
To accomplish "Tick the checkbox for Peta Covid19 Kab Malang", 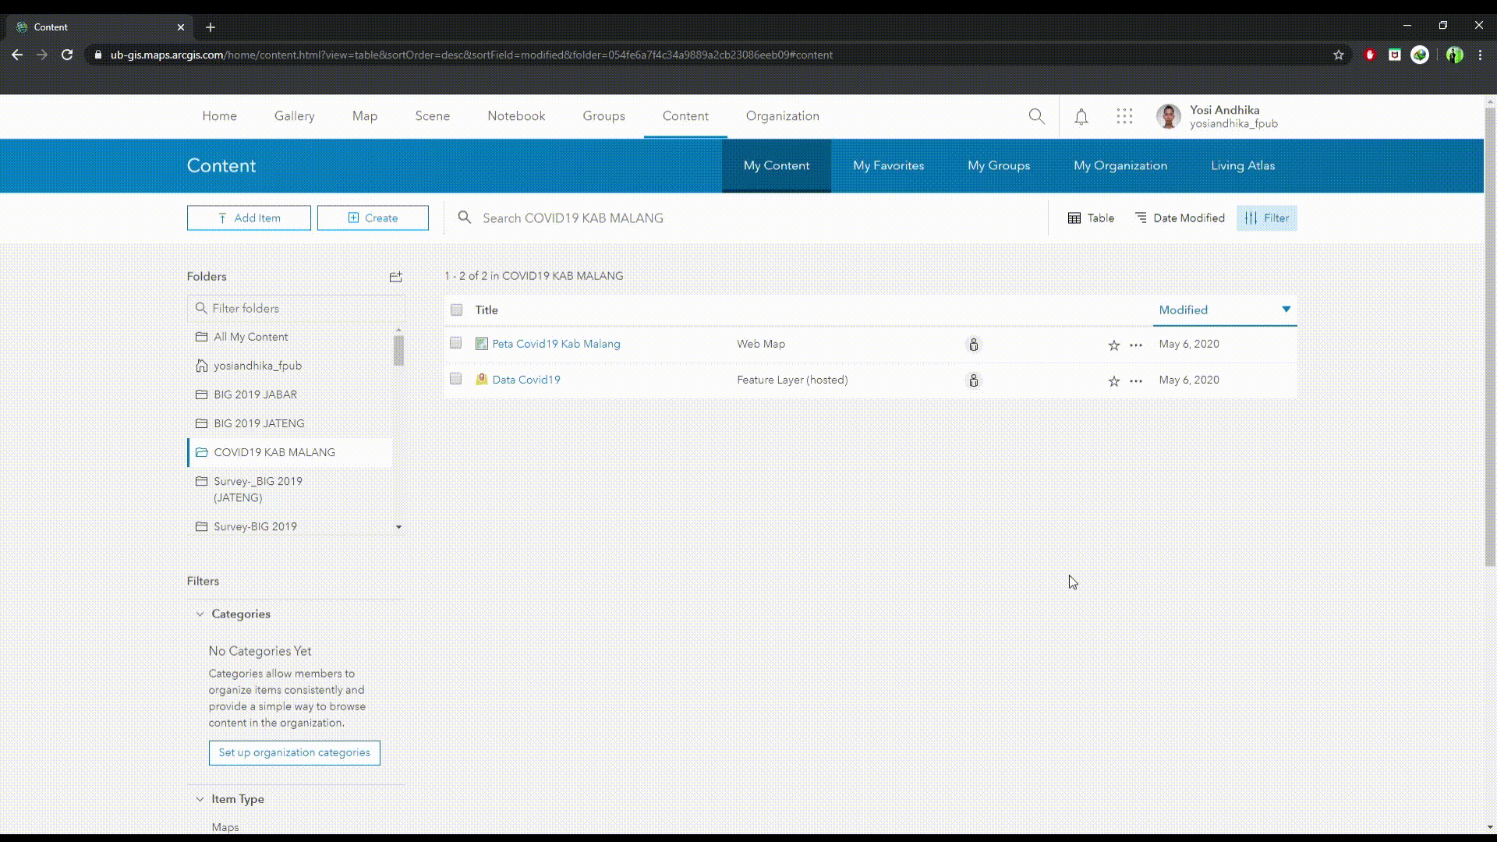I will pos(456,344).
